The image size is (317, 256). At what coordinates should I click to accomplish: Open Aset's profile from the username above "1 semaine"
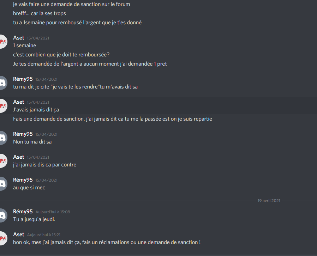click(19, 38)
